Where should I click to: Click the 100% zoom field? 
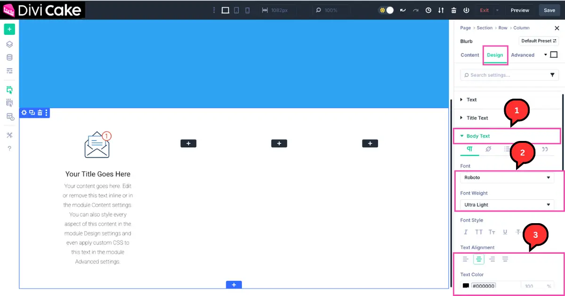(x=331, y=10)
